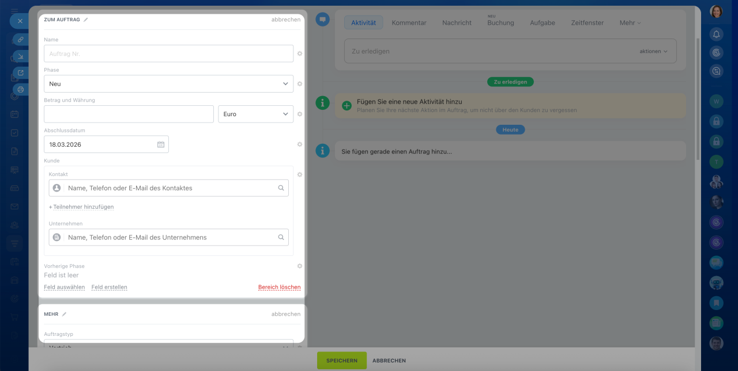Open the Mehr tab dropdown
This screenshot has width=738, height=371.
click(630, 22)
